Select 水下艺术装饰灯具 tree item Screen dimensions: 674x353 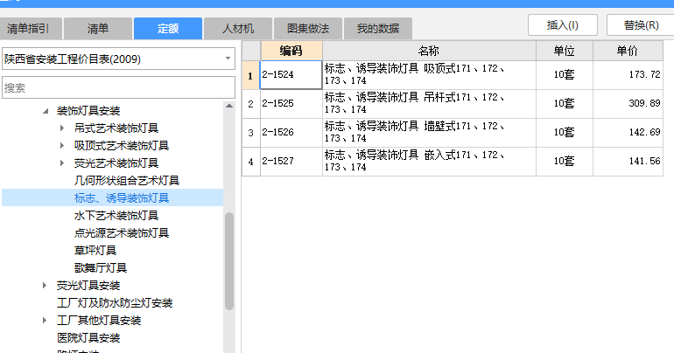click(116, 215)
